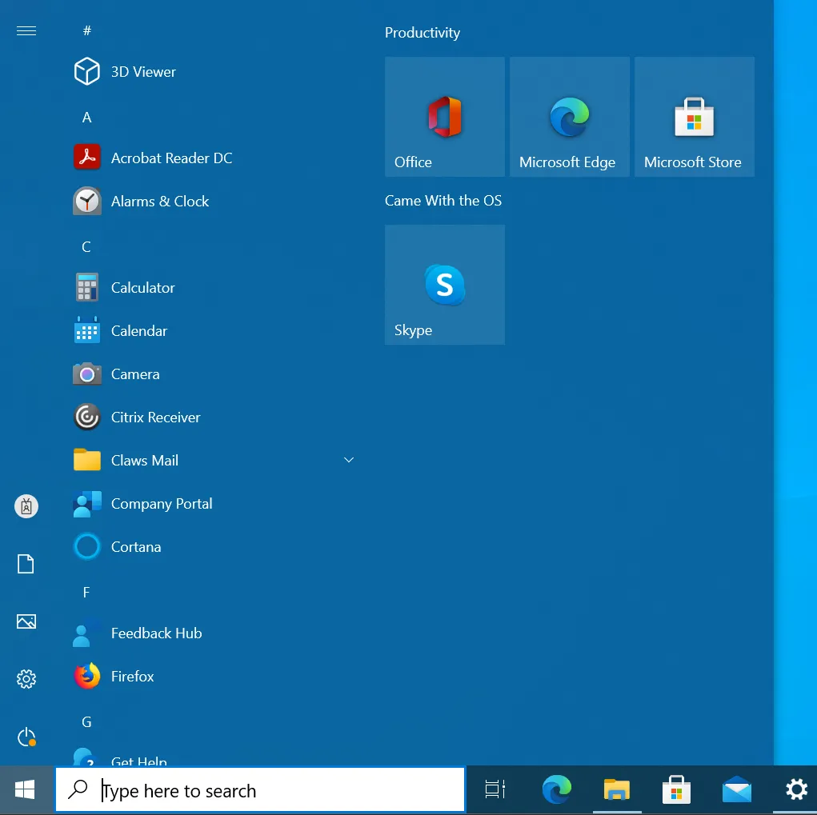Click the # letter group header
Screen dimensions: 817x815
coord(87,30)
